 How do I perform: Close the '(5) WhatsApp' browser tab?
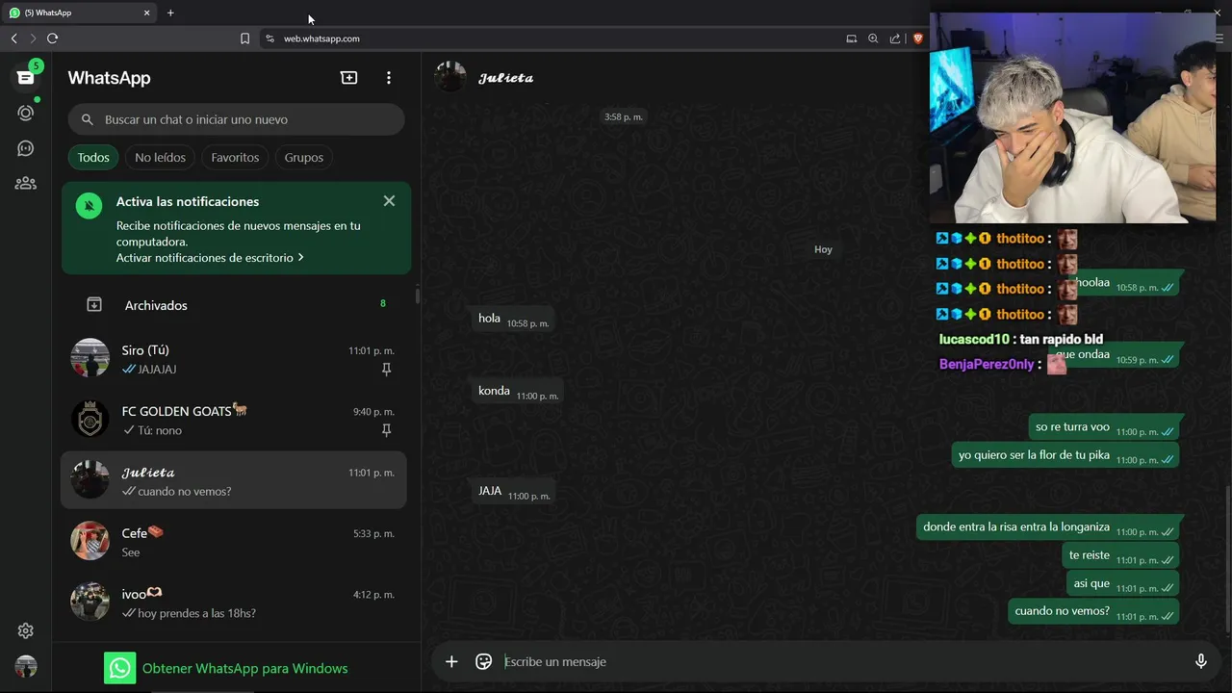pyautogui.click(x=147, y=13)
